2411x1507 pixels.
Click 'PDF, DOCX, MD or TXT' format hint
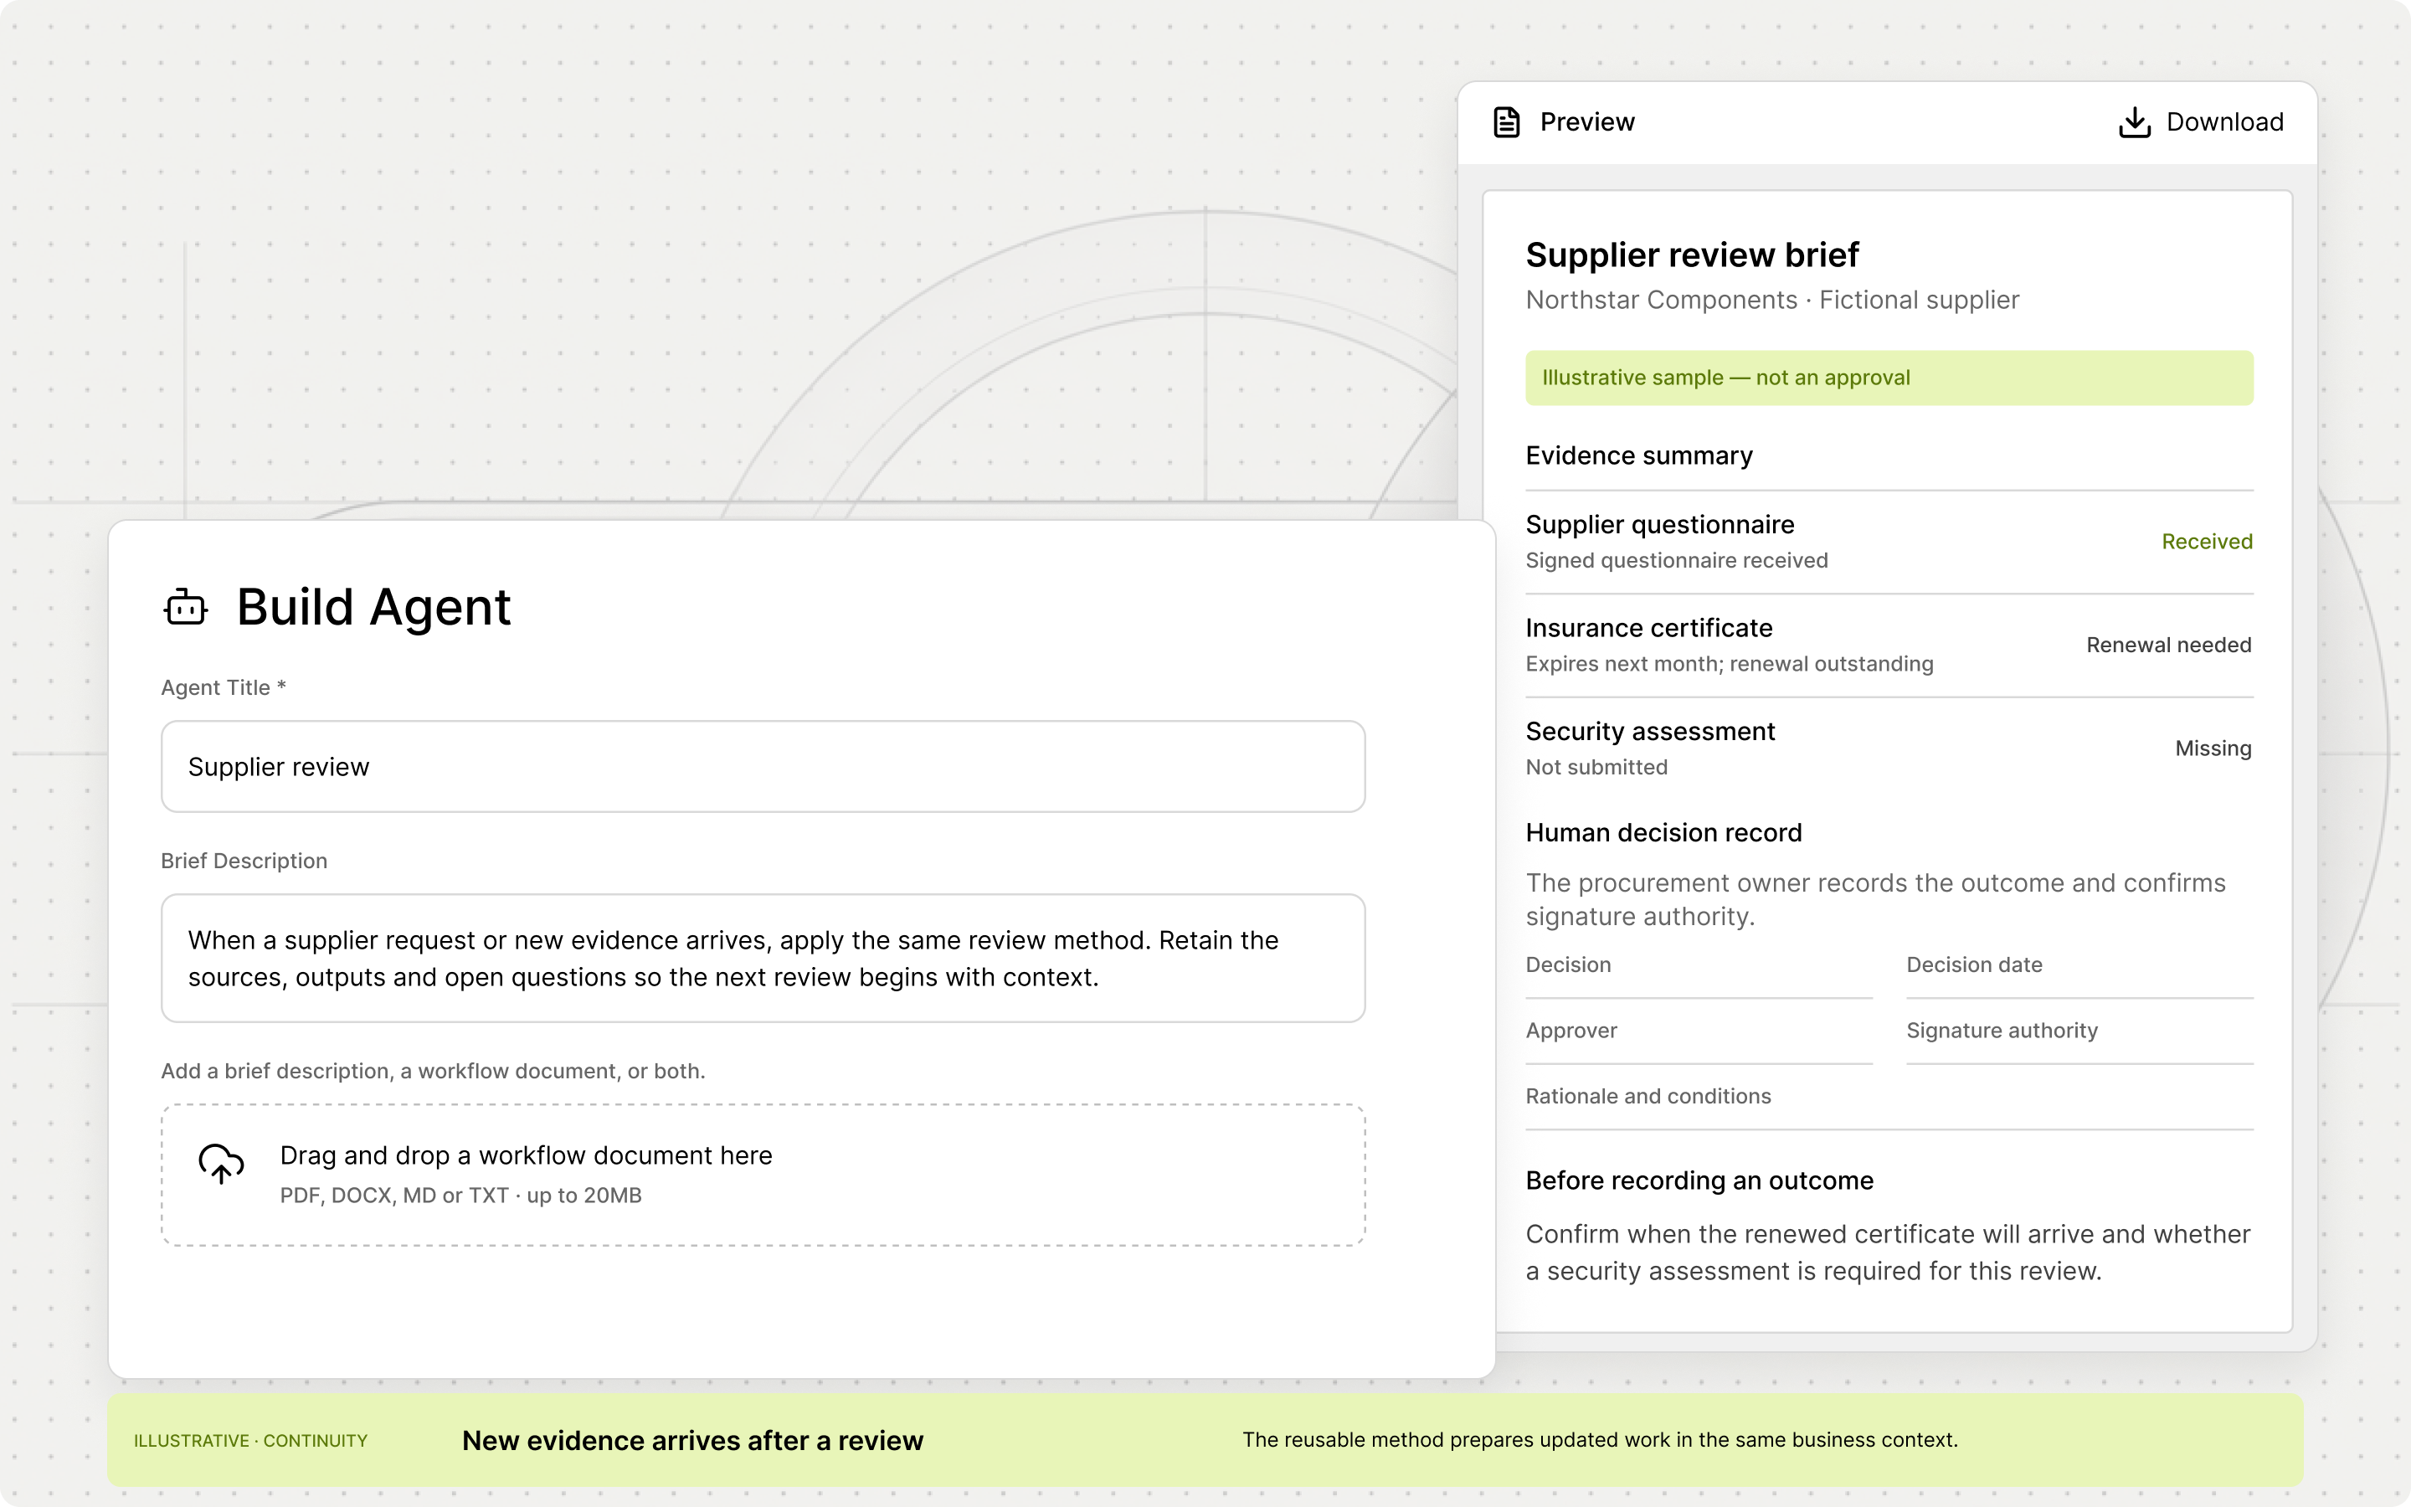[x=394, y=1195]
